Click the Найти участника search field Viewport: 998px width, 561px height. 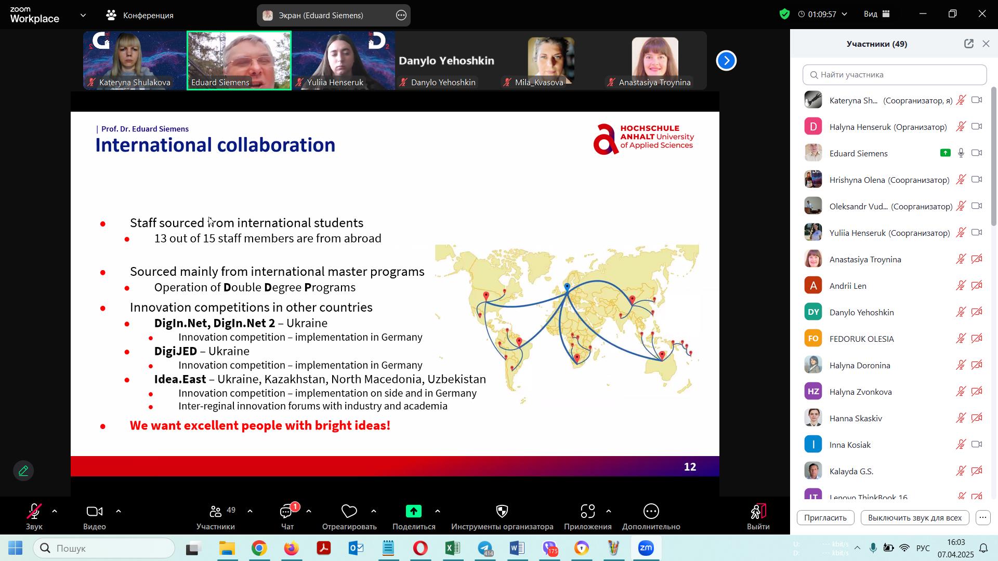point(894,75)
